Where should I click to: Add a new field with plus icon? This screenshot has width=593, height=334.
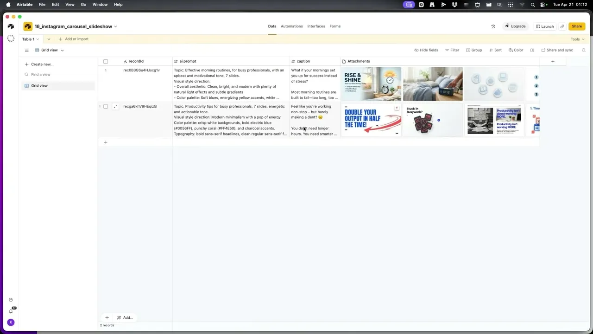coord(552,61)
